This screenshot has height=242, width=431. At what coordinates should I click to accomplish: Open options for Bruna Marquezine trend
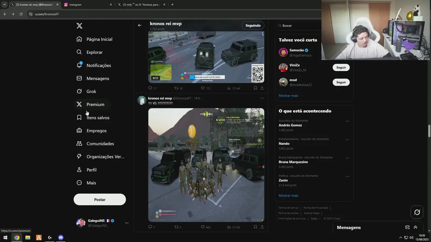tap(347, 158)
